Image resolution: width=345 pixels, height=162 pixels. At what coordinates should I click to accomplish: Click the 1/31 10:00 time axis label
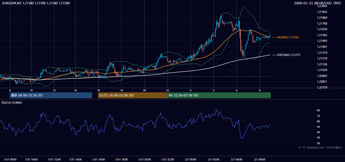click(31, 159)
